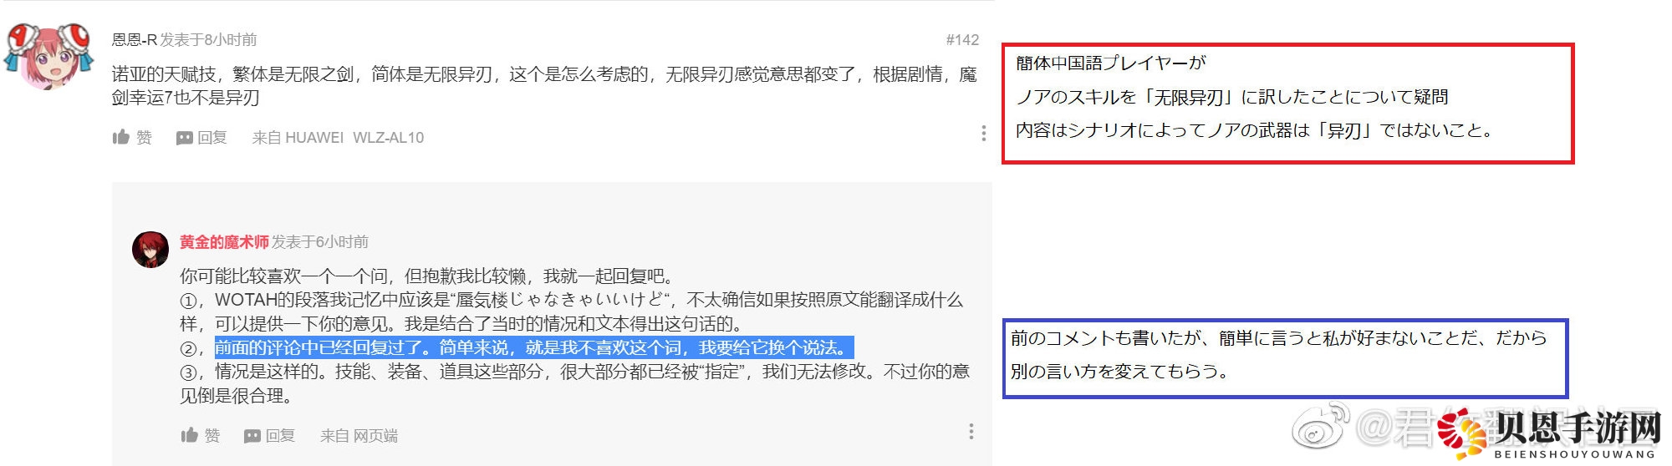Image resolution: width=1672 pixels, height=466 pixels.
Task: Click the 赞 label under post #142
Action: pyautogui.click(x=145, y=137)
